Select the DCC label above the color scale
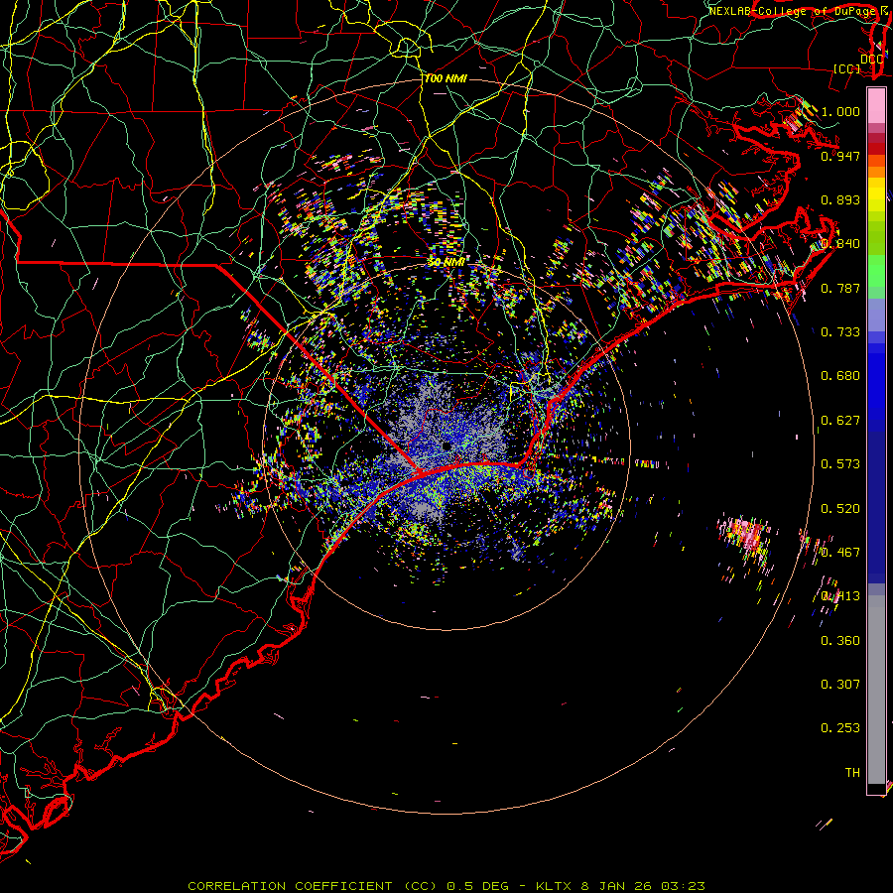The width and height of the screenshot is (893, 893). (871, 60)
